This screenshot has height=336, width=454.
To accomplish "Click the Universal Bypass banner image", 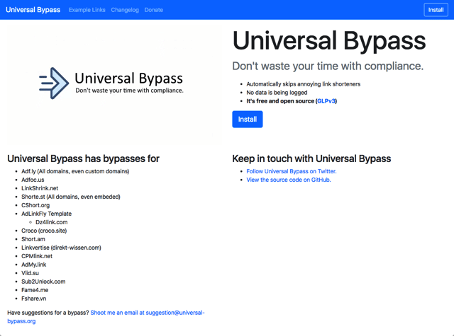I will [114, 83].
